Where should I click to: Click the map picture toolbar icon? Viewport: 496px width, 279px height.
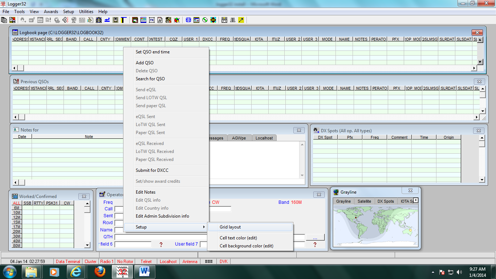coord(143,20)
